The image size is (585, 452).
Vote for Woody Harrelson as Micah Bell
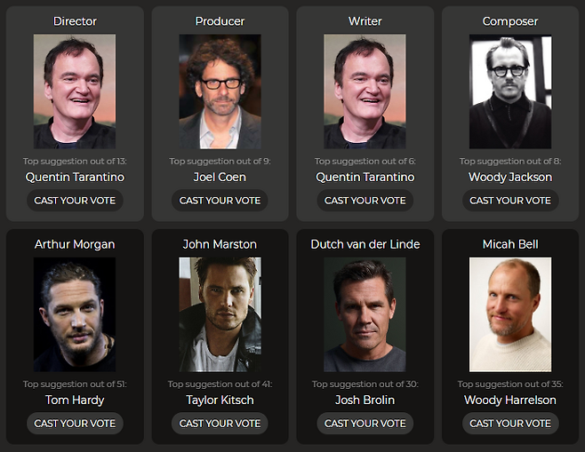click(x=510, y=424)
